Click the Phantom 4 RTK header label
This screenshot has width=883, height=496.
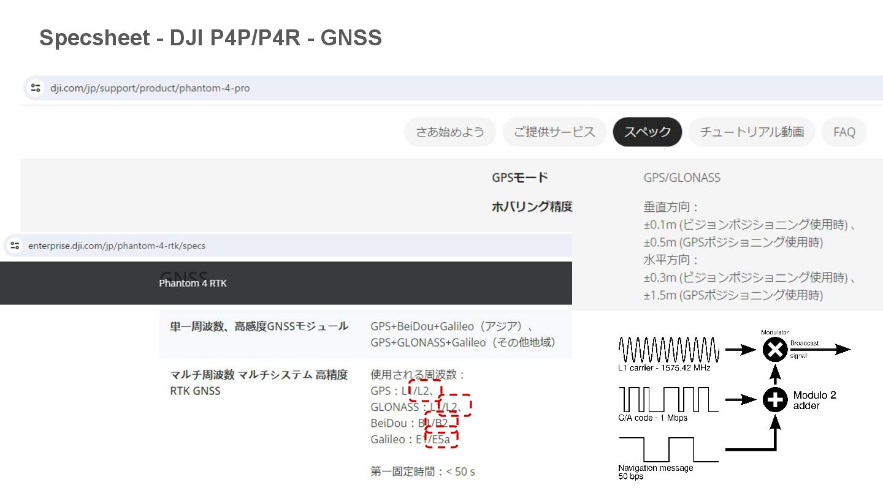pyautogui.click(x=193, y=283)
